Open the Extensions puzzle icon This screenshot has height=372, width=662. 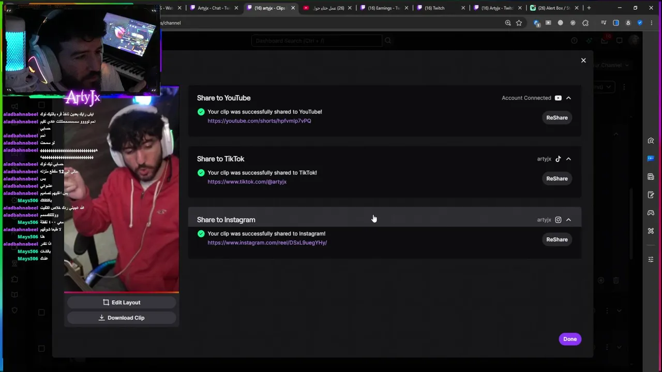(585, 23)
